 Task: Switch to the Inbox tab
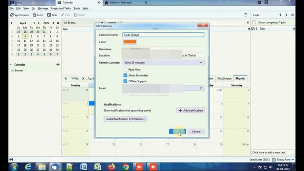(32, 2)
